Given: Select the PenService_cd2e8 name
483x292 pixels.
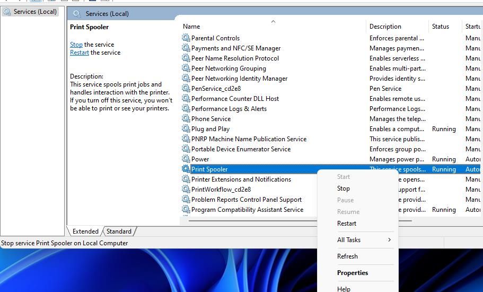Looking at the screenshot, I should [216, 89].
